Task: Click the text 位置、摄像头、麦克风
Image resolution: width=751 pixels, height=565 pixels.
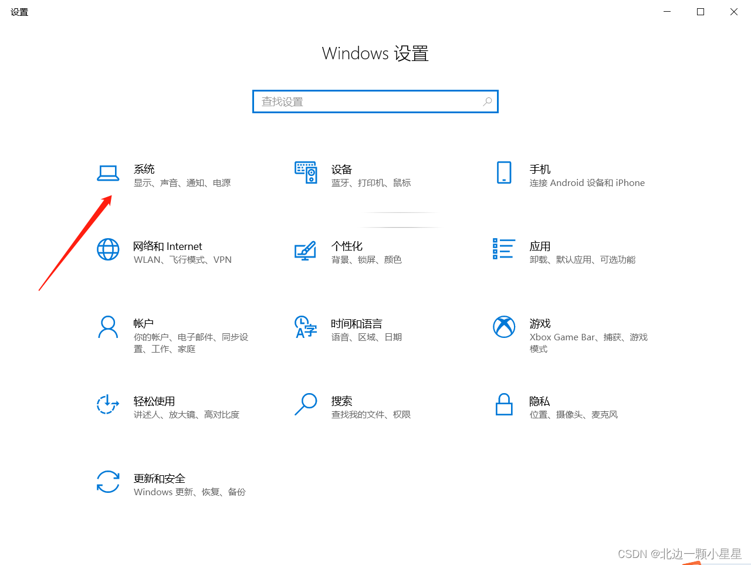Action: pos(574,415)
